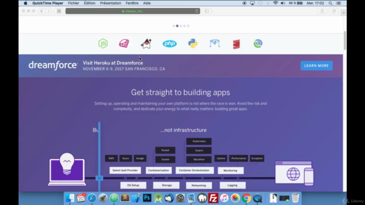365x205 pixels.
Task: Launch Android Studio from the dock
Action: 158,198
